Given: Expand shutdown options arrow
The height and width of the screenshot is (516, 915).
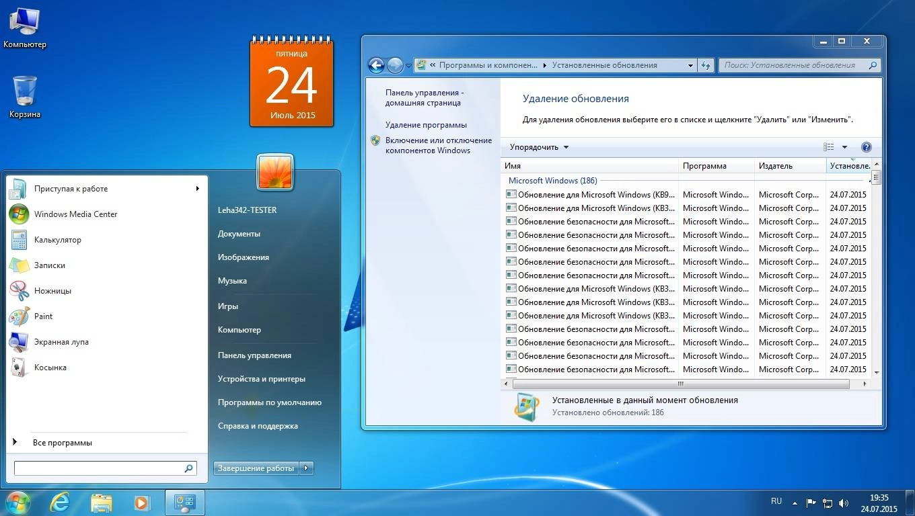Looking at the screenshot, I should click(x=307, y=468).
